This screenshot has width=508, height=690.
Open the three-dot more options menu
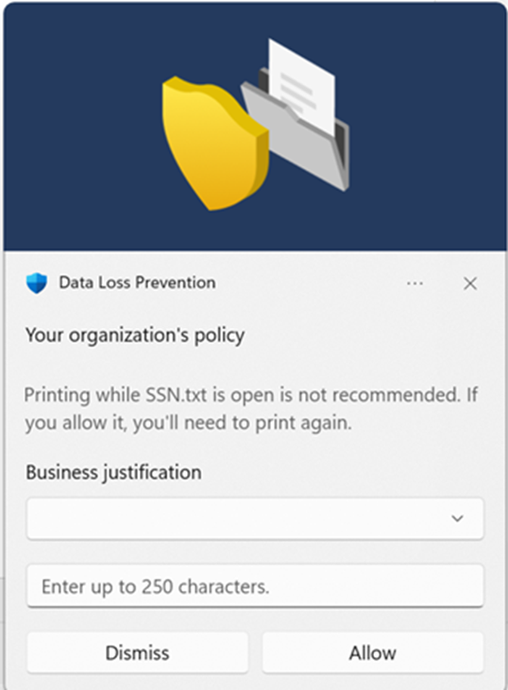pyautogui.click(x=415, y=283)
